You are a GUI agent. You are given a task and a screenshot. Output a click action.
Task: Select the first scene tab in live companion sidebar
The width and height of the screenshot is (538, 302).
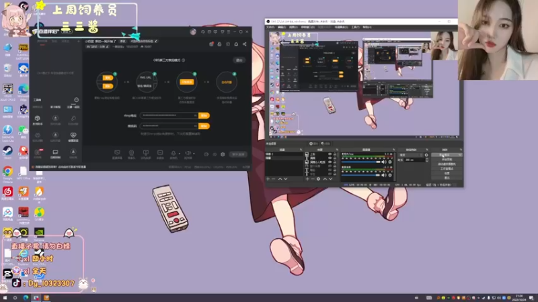click(42, 42)
